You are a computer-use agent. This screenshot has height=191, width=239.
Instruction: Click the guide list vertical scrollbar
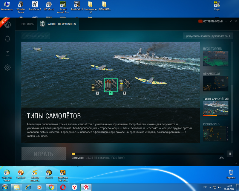pos(232,108)
